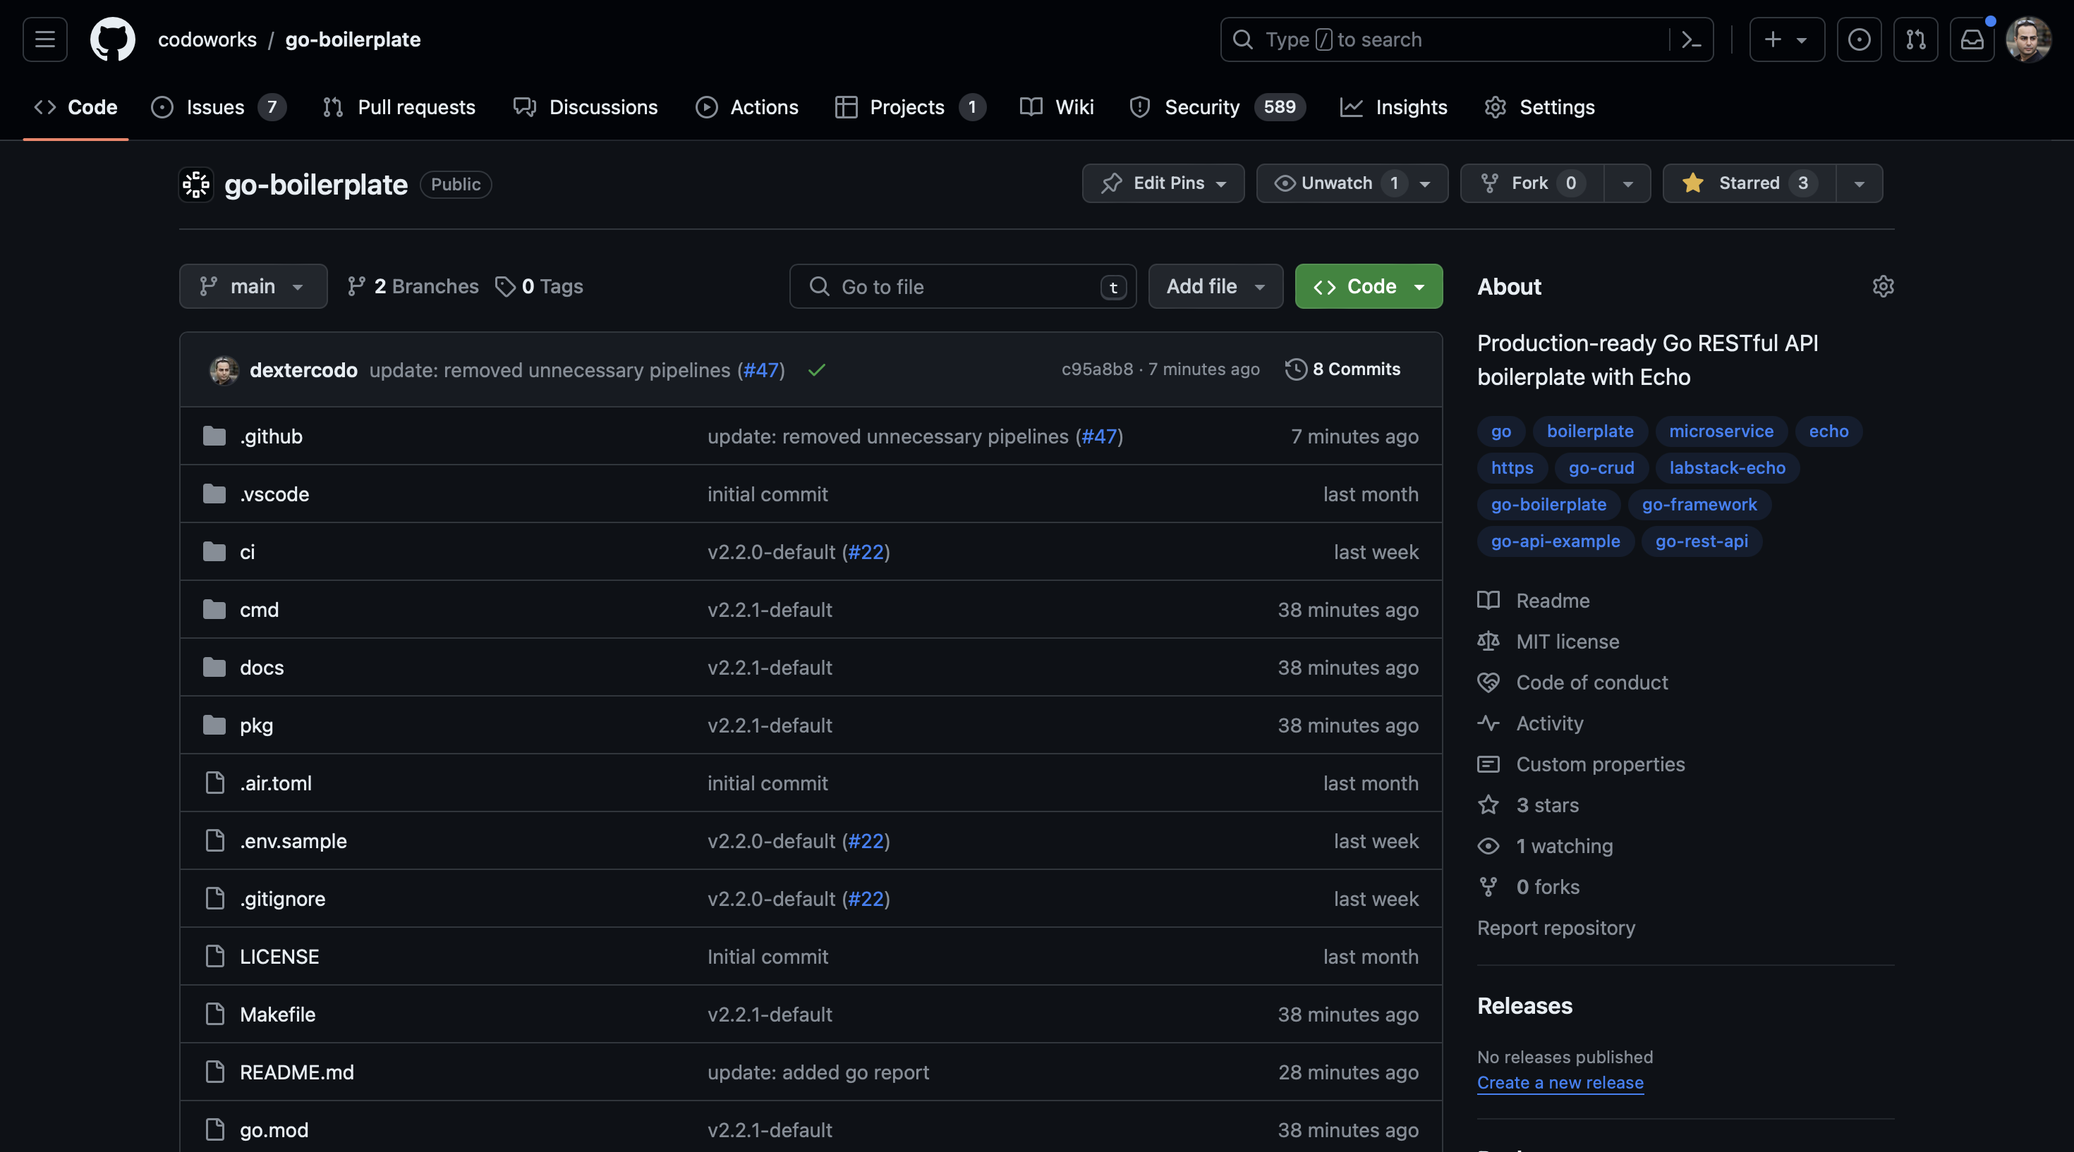Open the hamburger navigation menu
Image resolution: width=2074 pixels, height=1152 pixels.
[x=45, y=39]
